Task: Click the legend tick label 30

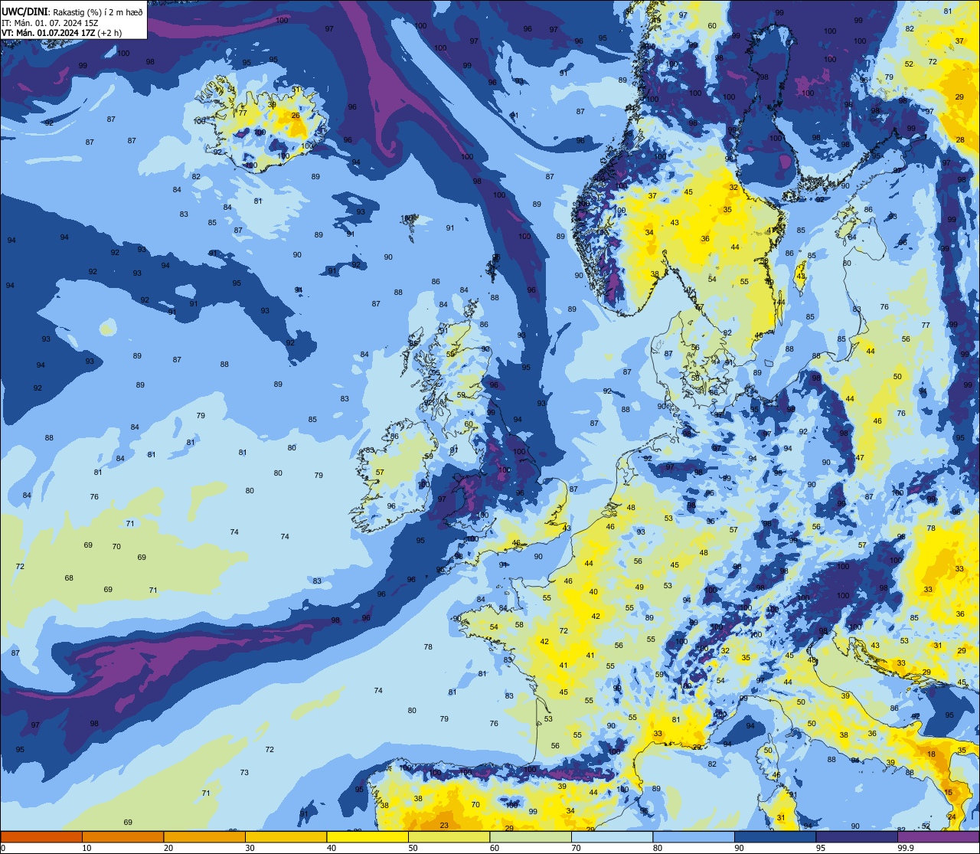Action: pyautogui.click(x=250, y=848)
